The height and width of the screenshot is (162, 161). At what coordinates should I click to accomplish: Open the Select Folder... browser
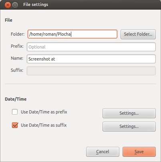click(x=138, y=34)
